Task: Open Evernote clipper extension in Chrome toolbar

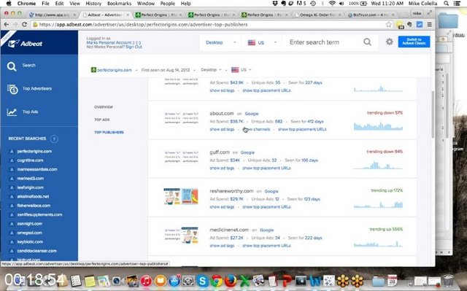Action: pyautogui.click(x=409, y=24)
